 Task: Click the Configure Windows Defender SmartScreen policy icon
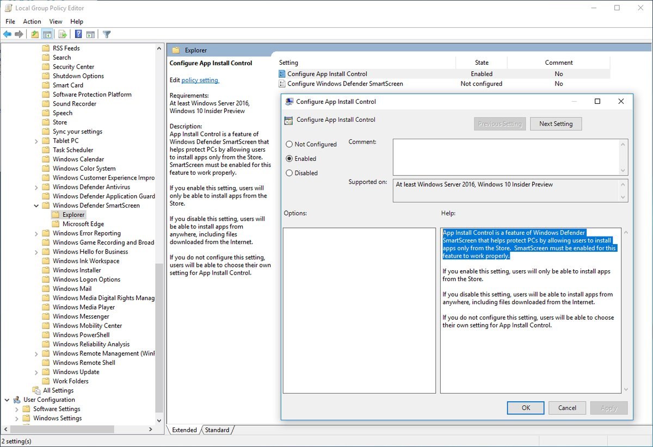pyautogui.click(x=282, y=84)
